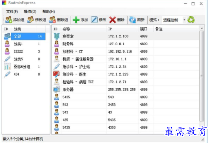The height and width of the screenshot is (143, 210).
Task: Click the icon of 放射科 - CT row
Action: (x=57, y=51)
